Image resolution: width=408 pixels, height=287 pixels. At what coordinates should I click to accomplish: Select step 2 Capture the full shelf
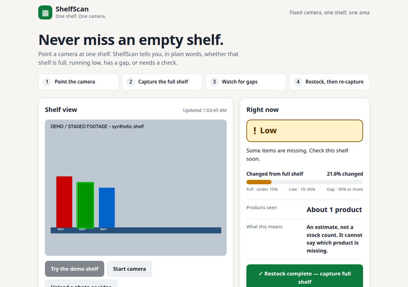[162, 81]
